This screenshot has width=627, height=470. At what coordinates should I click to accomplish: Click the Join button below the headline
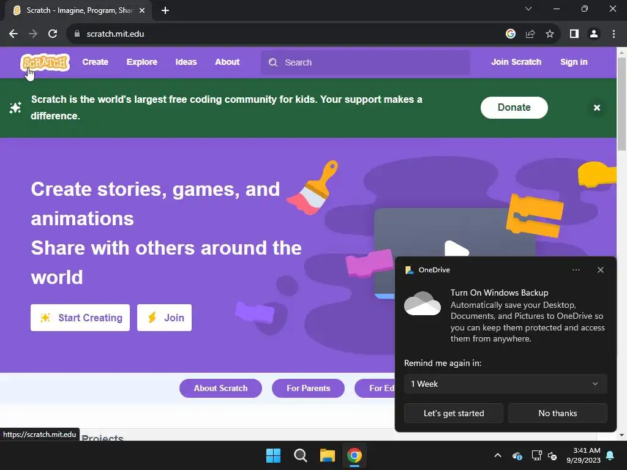164,318
